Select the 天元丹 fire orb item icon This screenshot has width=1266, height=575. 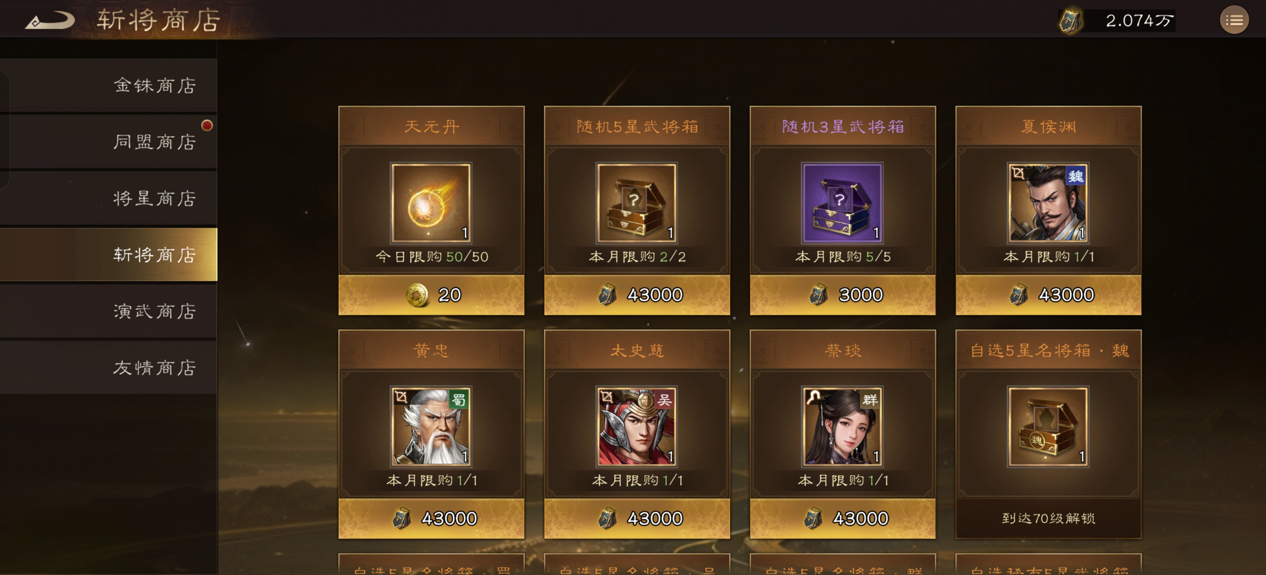pyautogui.click(x=431, y=202)
